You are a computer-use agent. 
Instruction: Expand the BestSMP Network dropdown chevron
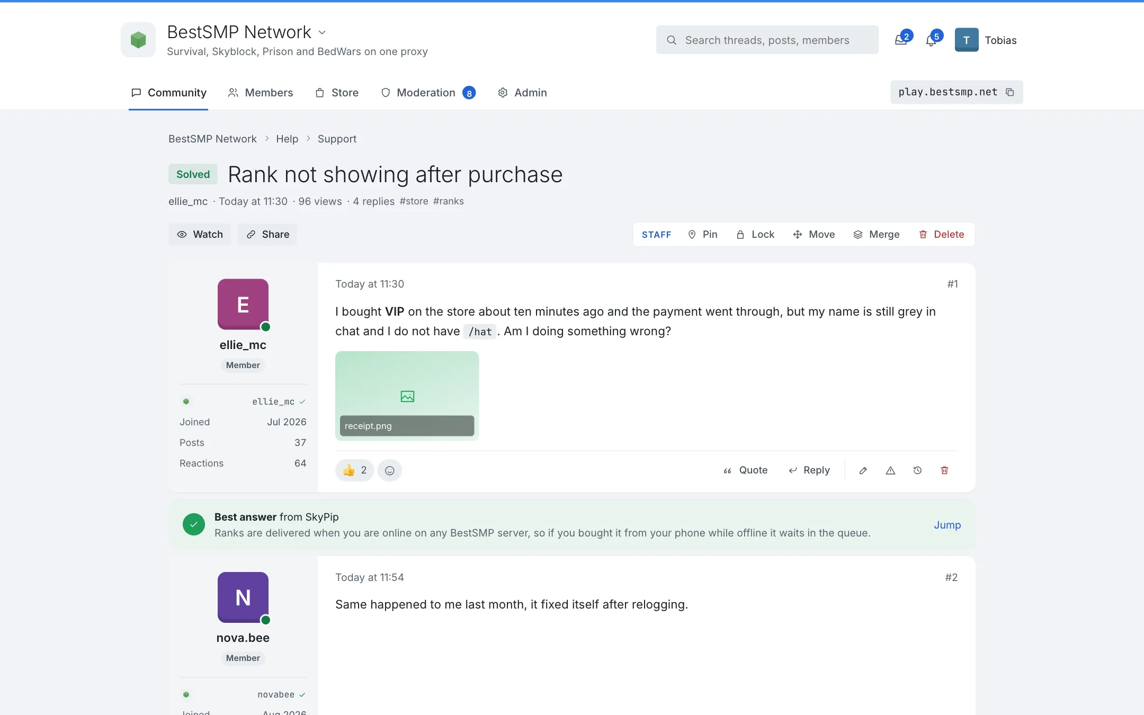(322, 32)
